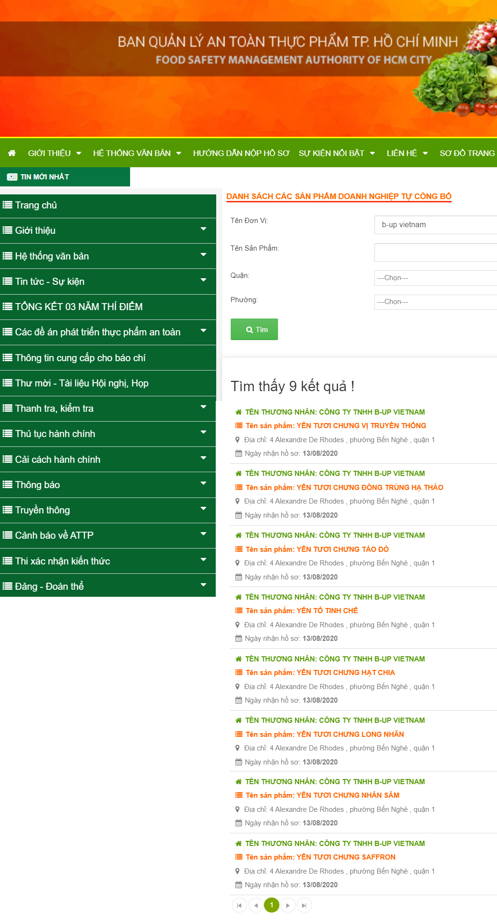The image size is (497, 920).
Task: Open the SỰ KIỆN NỔI BẬT top menu
Action: point(337,153)
